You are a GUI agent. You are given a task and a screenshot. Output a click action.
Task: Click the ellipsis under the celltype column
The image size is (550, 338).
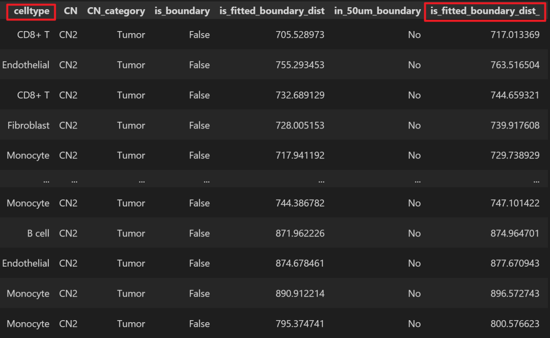[x=46, y=181]
